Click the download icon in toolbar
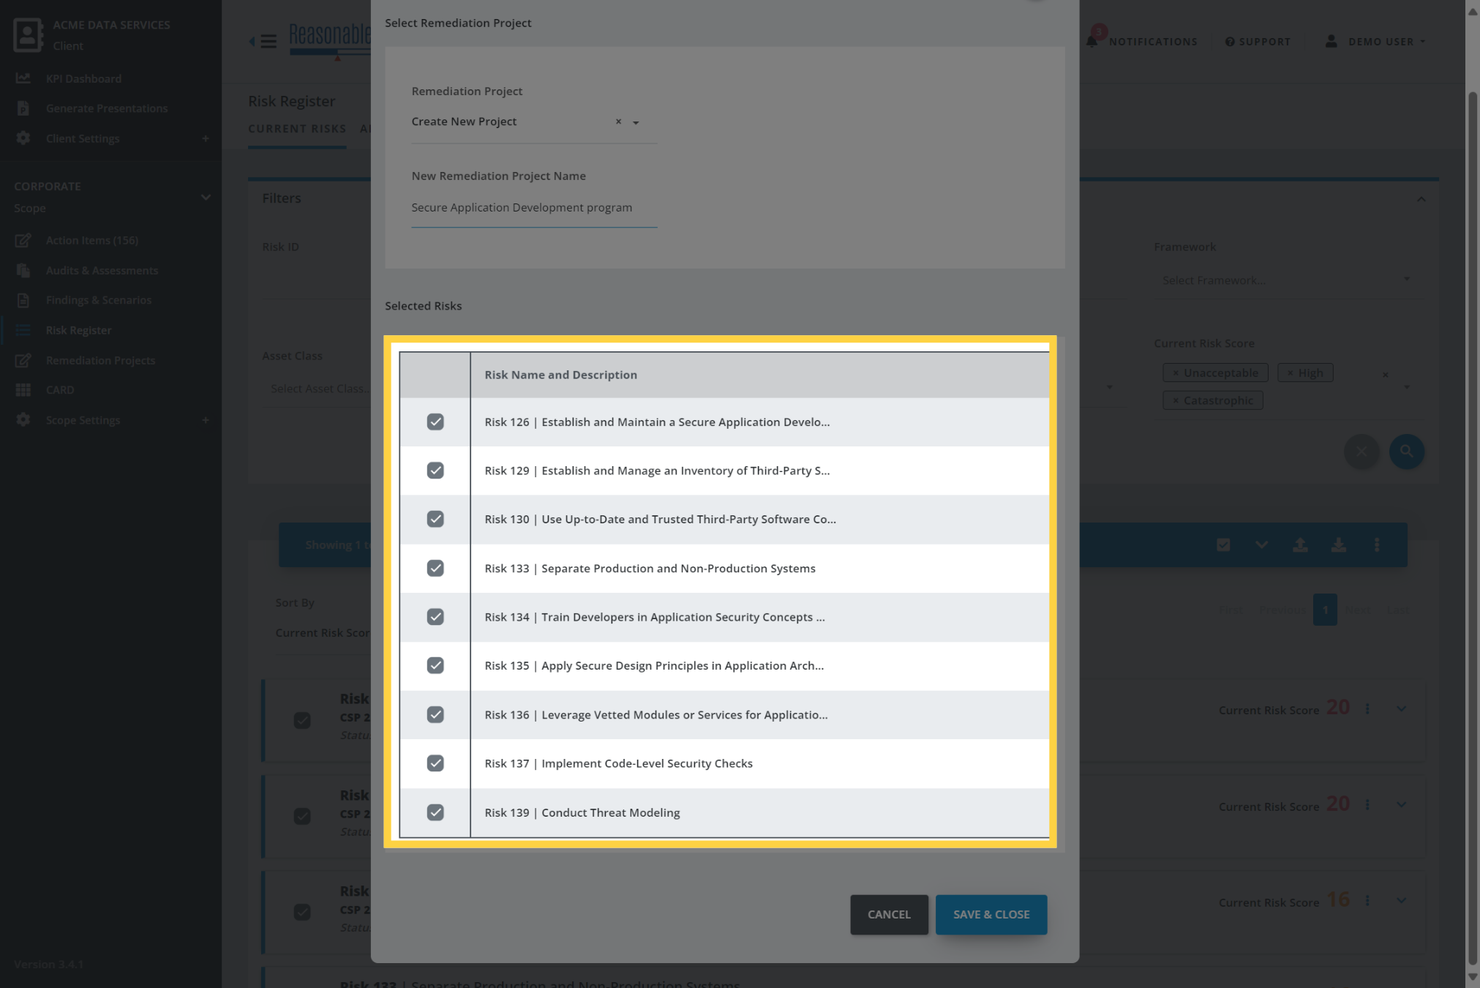The image size is (1480, 988). point(1338,544)
